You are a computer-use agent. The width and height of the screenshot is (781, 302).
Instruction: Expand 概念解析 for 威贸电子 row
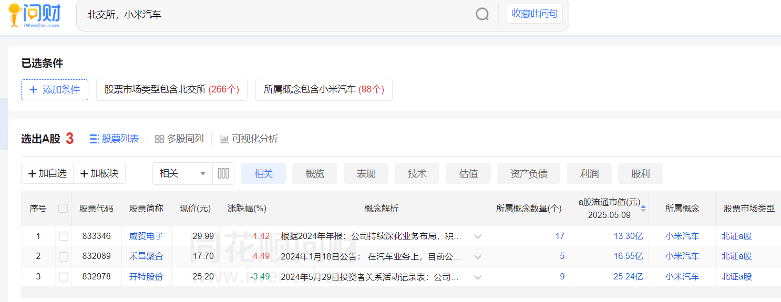[x=478, y=236]
